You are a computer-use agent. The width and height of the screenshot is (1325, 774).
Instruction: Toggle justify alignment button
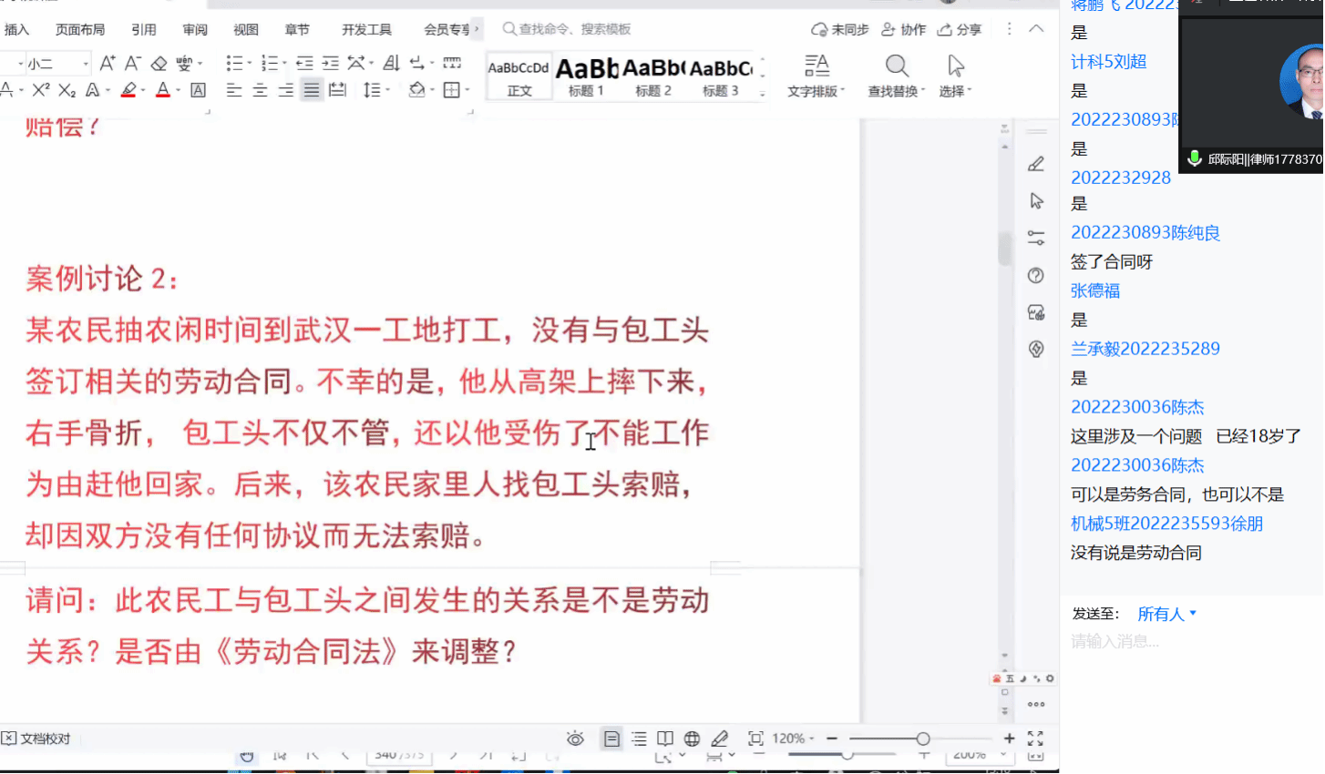(x=312, y=90)
